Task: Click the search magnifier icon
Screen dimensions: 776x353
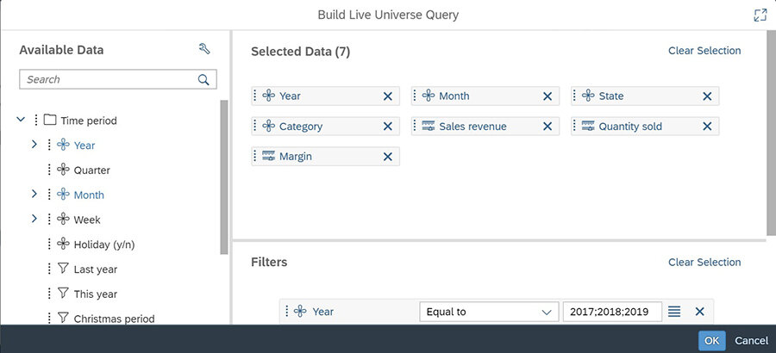Action: [203, 79]
